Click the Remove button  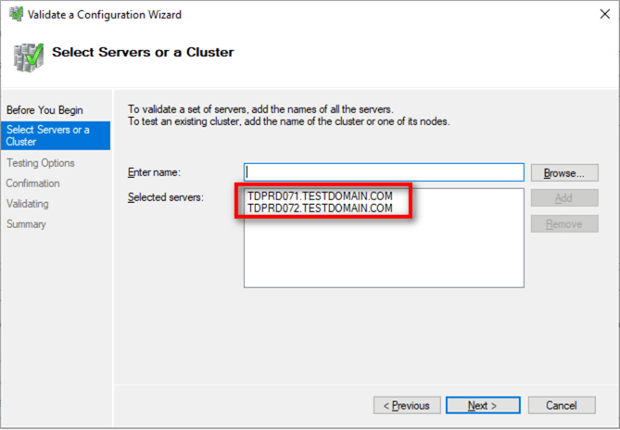[563, 223]
